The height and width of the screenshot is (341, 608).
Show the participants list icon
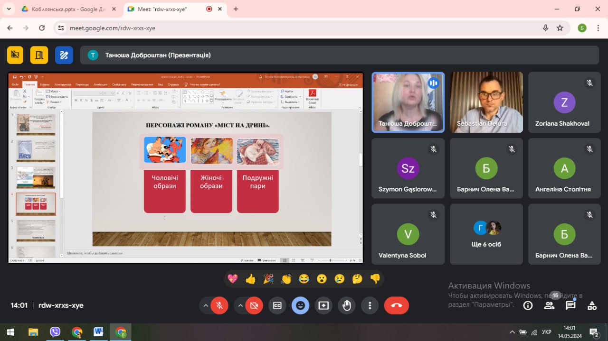point(549,305)
